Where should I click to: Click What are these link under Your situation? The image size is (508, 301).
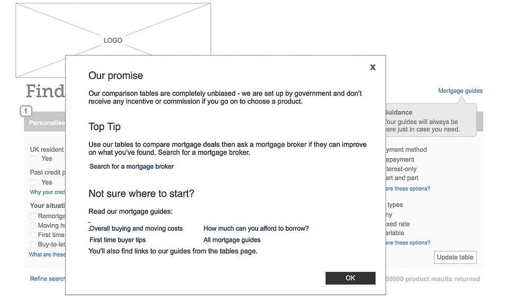tap(48, 255)
